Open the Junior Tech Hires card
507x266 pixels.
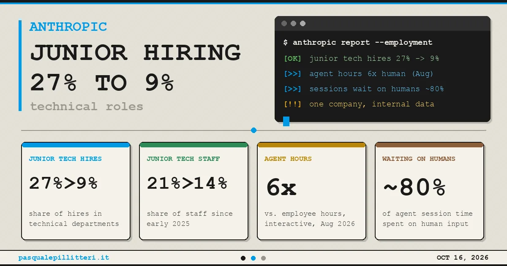pyautogui.click(x=76, y=191)
